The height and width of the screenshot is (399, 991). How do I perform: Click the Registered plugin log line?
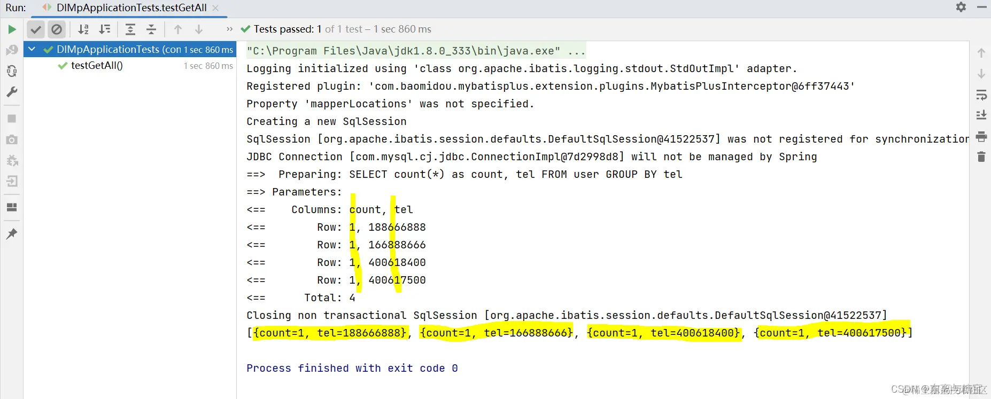tap(551, 87)
